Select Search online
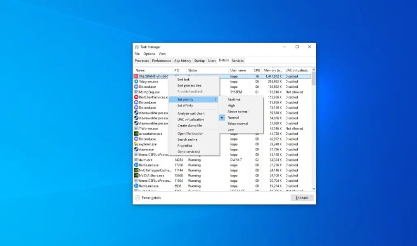The image size is (417, 246). (187, 140)
